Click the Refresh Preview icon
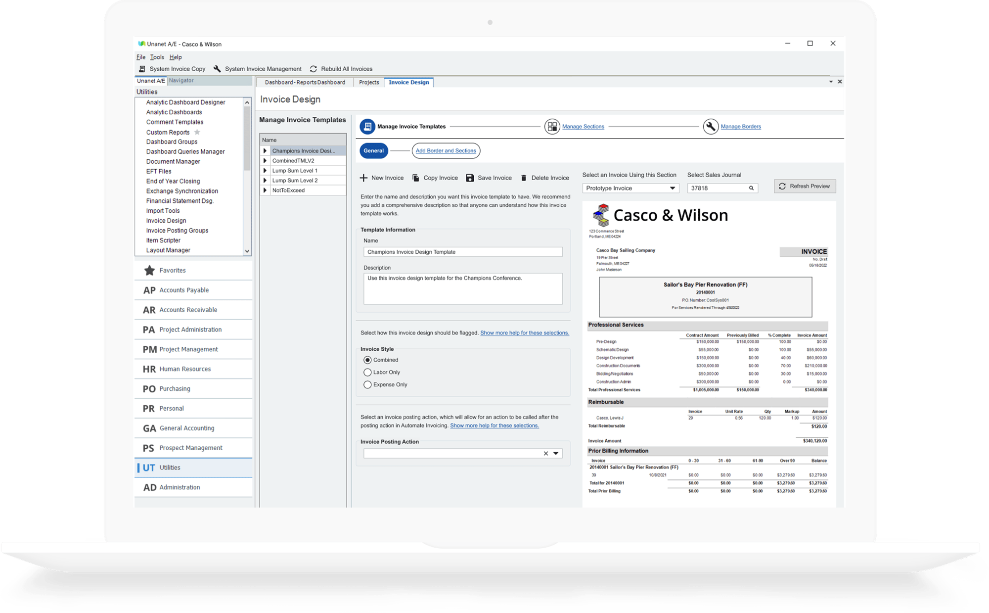989x613 pixels. [783, 187]
